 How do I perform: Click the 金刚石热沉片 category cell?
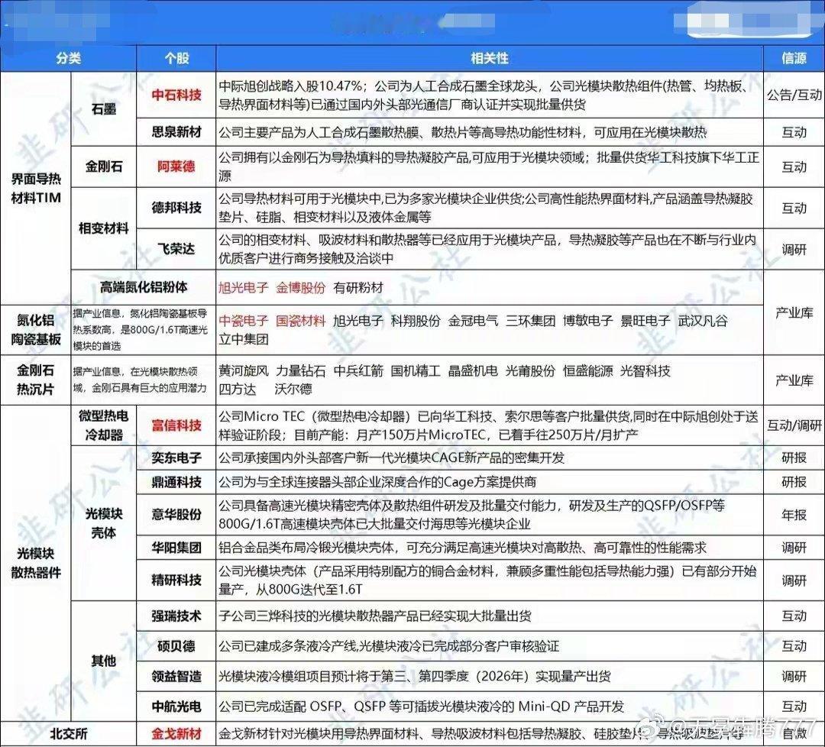tap(36, 380)
